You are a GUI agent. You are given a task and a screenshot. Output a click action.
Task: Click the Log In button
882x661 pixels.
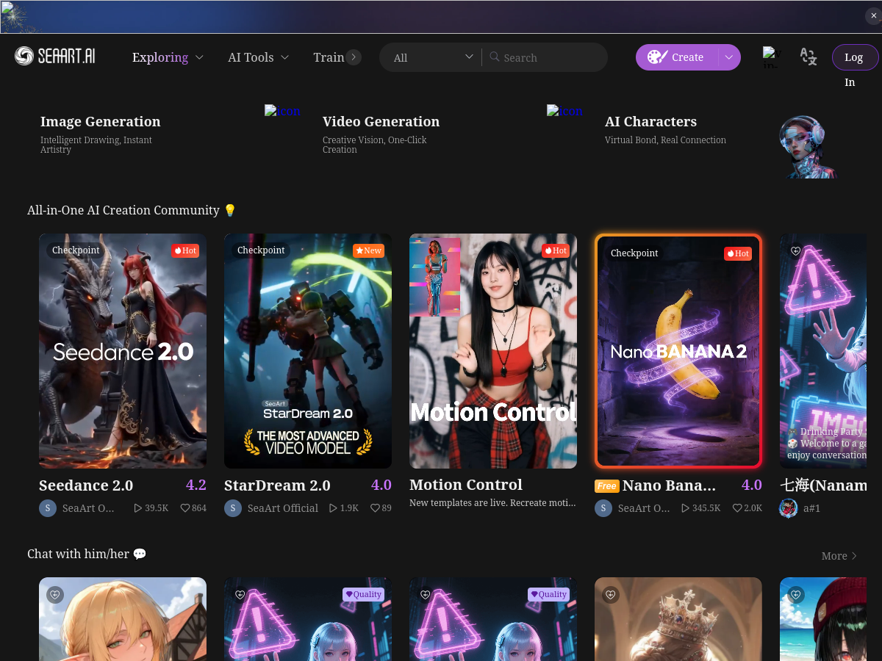tap(855, 57)
